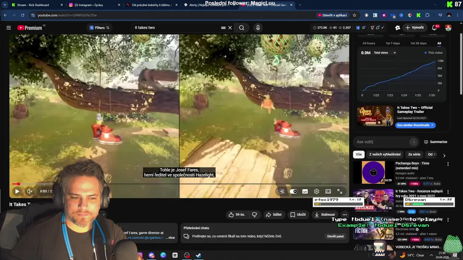This screenshot has height=260, width=463.
Task: Switch to 'Od prázdné ledničky' tab
Action: [152, 5]
